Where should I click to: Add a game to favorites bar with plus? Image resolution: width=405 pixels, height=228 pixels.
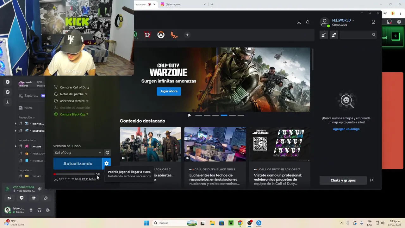coord(187,35)
